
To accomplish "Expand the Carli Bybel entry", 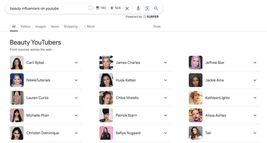I will 76,63.
